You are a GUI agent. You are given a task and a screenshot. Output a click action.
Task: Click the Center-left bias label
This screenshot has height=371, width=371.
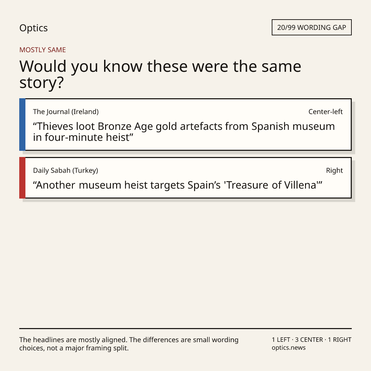point(325,112)
